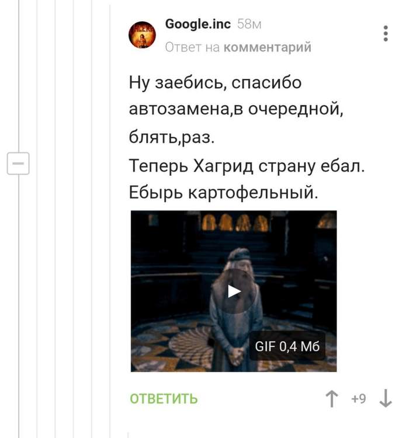Open the three-dot comment options menu
Image resolution: width=409 pixels, height=438 pixels.
tap(386, 33)
